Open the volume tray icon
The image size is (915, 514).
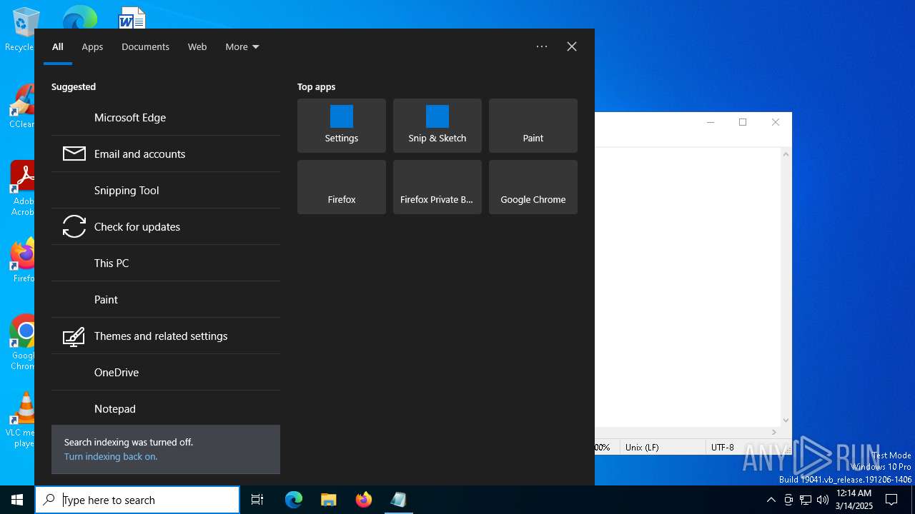click(823, 500)
